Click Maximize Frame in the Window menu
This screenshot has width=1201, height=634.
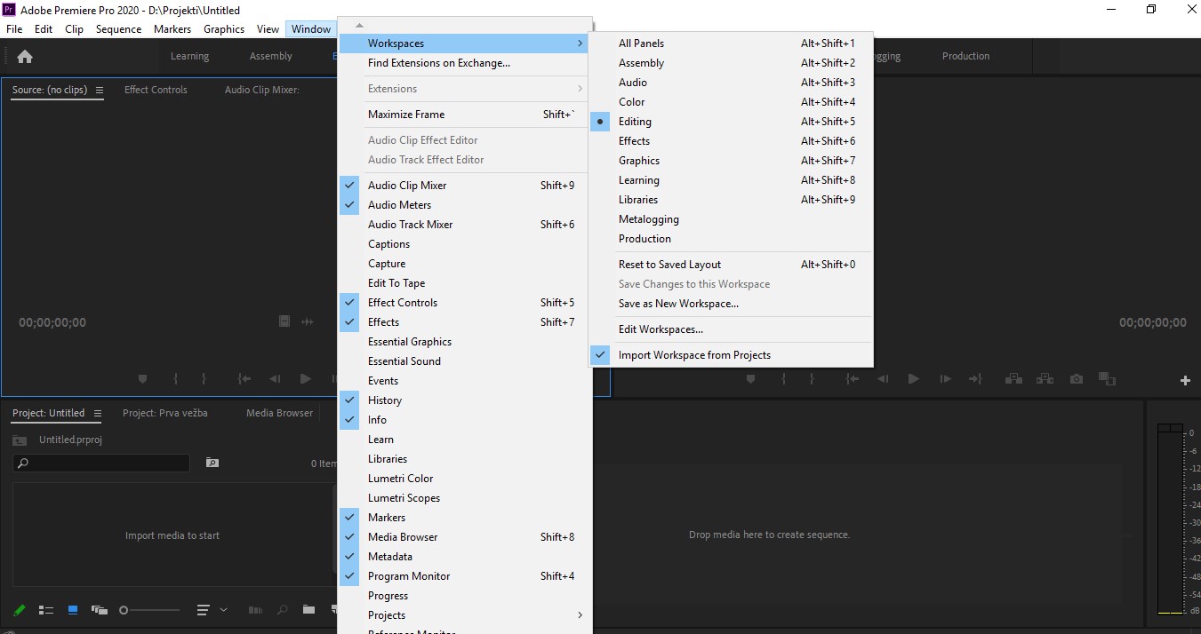(x=465, y=115)
